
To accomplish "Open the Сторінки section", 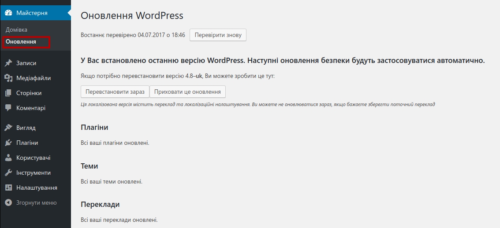I will 35,93.
